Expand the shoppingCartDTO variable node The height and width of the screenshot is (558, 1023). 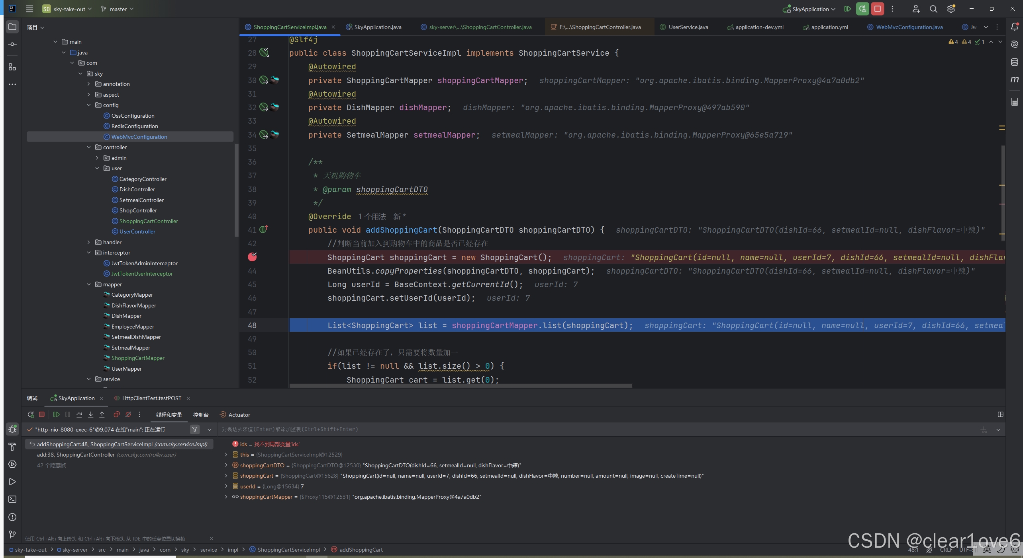click(226, 465)
